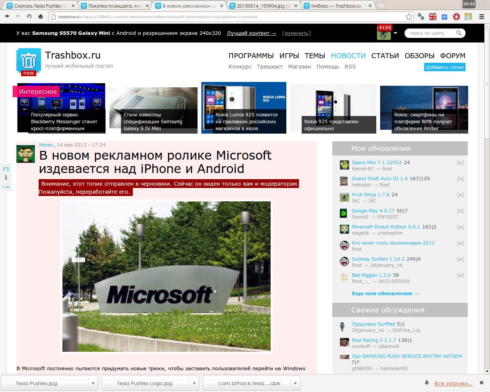Click the Trashbox trash can logo

[29, 61]
